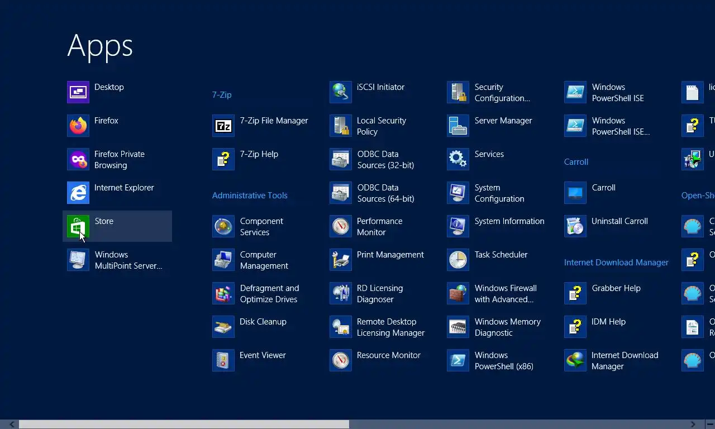Image resolution: width=715 pixels, height=429 pixels.
Task: Open ODBC Data Sources (64-bit) icon
Action: [x=341, y=193]
